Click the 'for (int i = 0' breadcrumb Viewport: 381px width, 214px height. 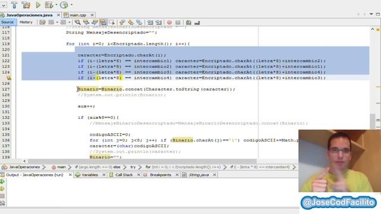pos(183,167)
